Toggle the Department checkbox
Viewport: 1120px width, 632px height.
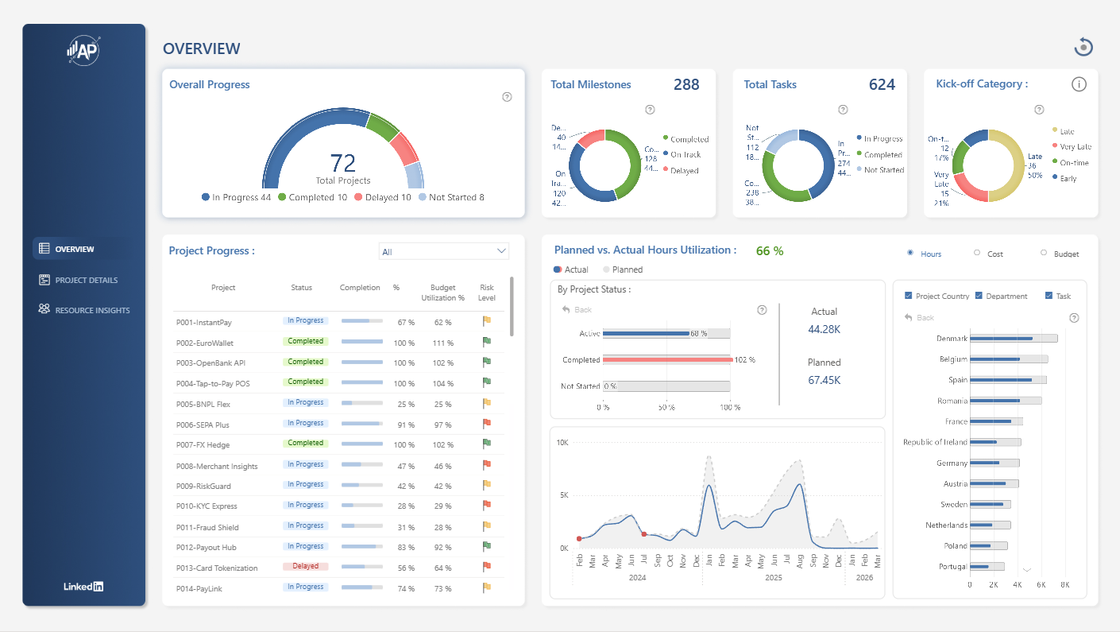click(979, 296)
